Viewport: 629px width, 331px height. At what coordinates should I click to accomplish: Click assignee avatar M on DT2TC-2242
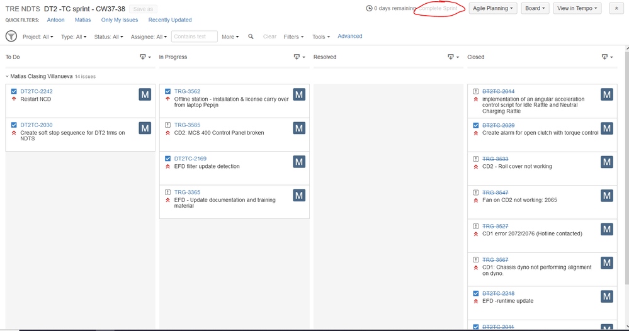pyautogui.click(x=145, y=94)
